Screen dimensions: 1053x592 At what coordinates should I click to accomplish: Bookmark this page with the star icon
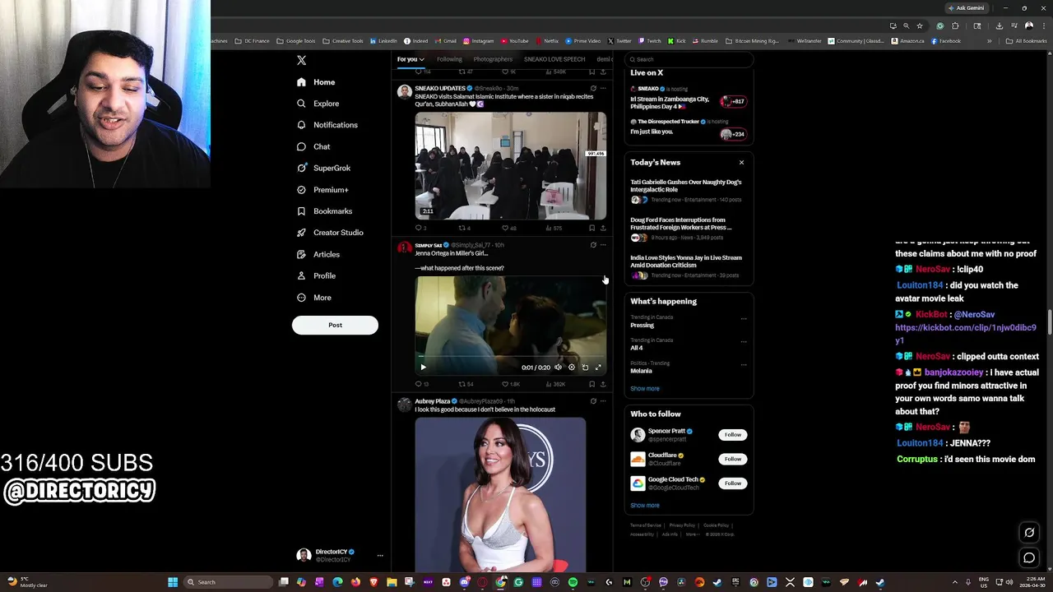point(920,25)
